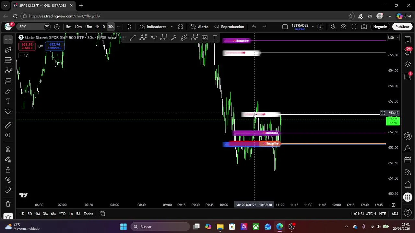Expand the timeframe interval dropdown arrow
The height and width of the screenshot is (233, 415).
118,27
